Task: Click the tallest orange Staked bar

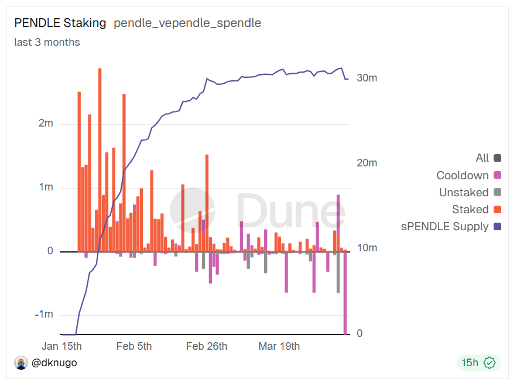Action: point(100,158)
